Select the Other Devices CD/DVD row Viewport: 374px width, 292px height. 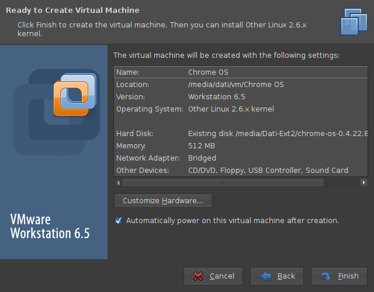(241, 170)
